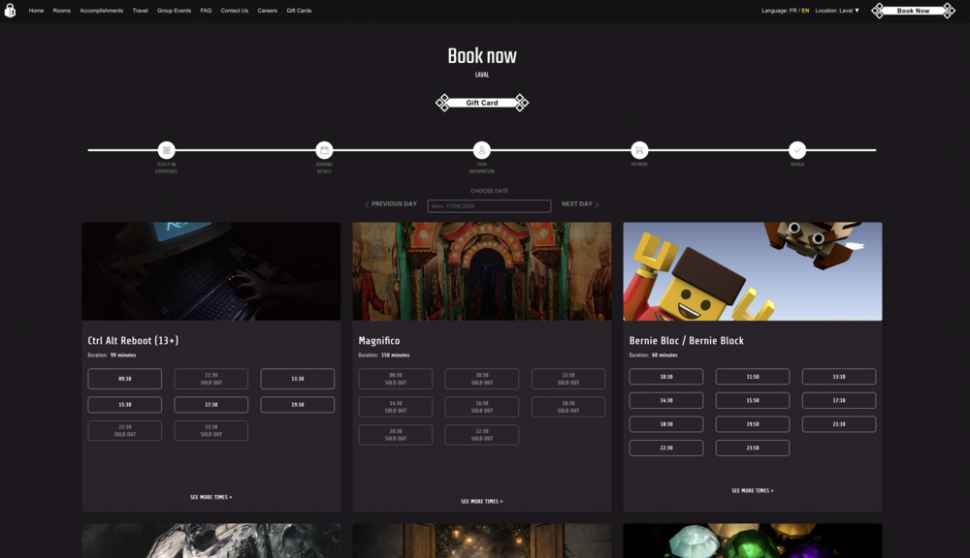Click sold out 08:30 Magnifico slot
Image resolution: width=970 pixels, height=558 pixels.
396,379
